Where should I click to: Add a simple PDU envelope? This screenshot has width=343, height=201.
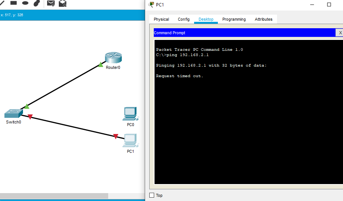click(x=51, y=3)
